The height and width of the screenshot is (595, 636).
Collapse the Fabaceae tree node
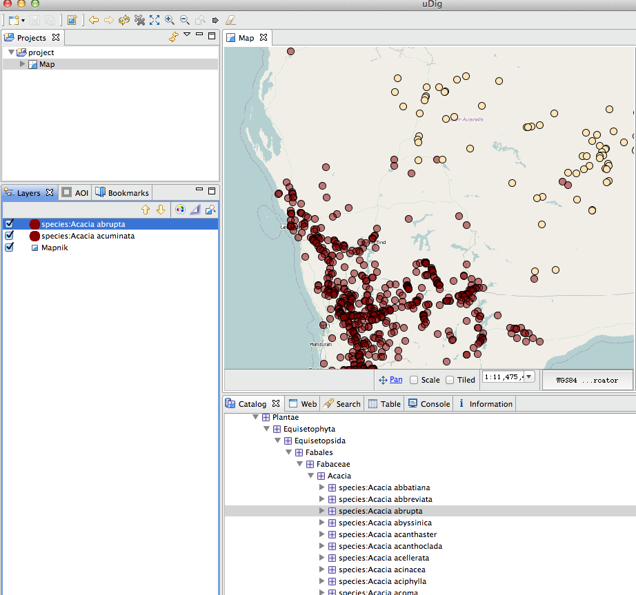pyautogui.click(x=299, y=464)
